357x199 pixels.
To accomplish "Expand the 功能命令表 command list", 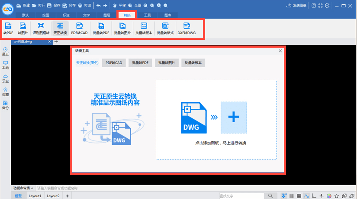I will [x=23, y=188].
